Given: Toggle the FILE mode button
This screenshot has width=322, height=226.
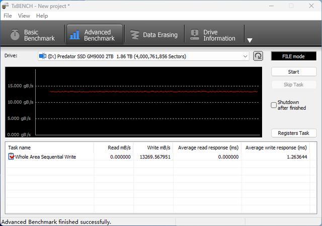Looking at the screenshot, I should pos(294,56).
